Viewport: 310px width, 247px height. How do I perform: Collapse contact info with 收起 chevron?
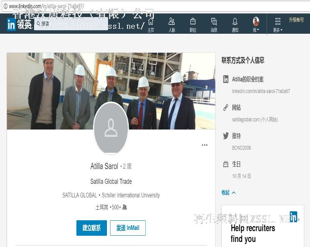[x=229, y=193]
